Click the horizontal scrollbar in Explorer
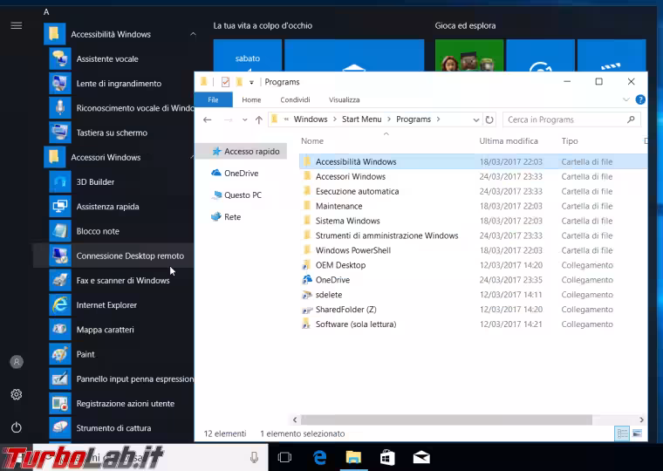The width and height of the screenshot is (663, 471). click(x=446, y=420)
